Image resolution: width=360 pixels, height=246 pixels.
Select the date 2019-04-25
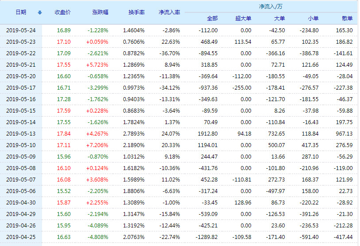coord(21,237)
